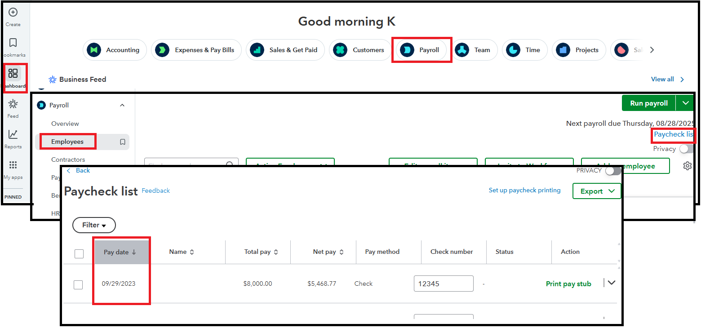
Task: Open My apps grid icon
Action: pos(13,165)
